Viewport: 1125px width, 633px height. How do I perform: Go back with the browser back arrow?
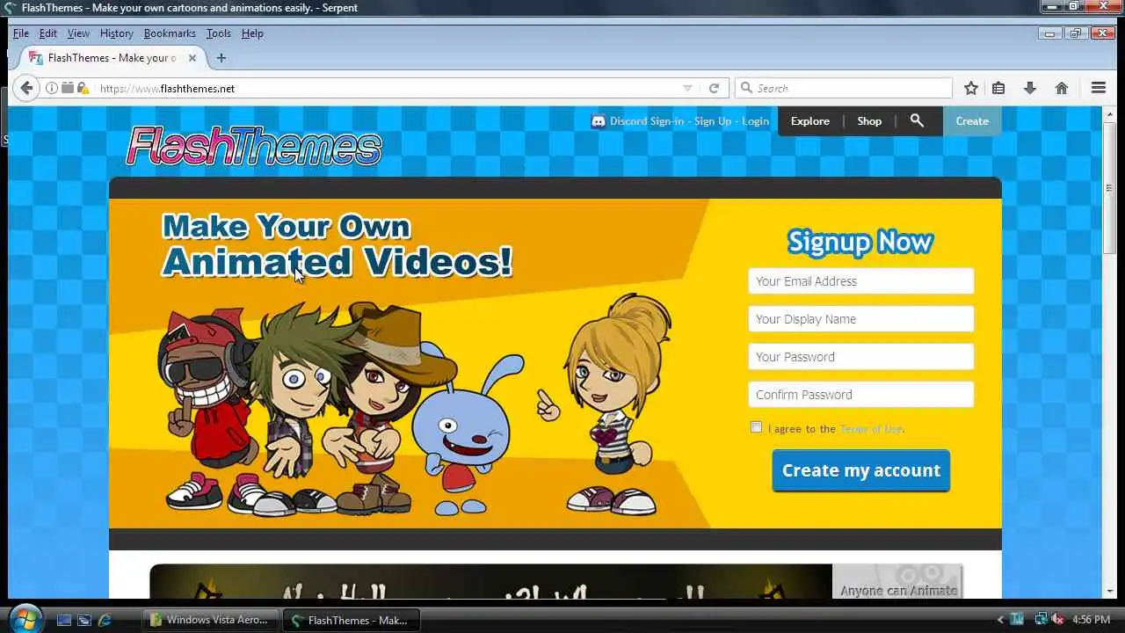coord(26,88)
